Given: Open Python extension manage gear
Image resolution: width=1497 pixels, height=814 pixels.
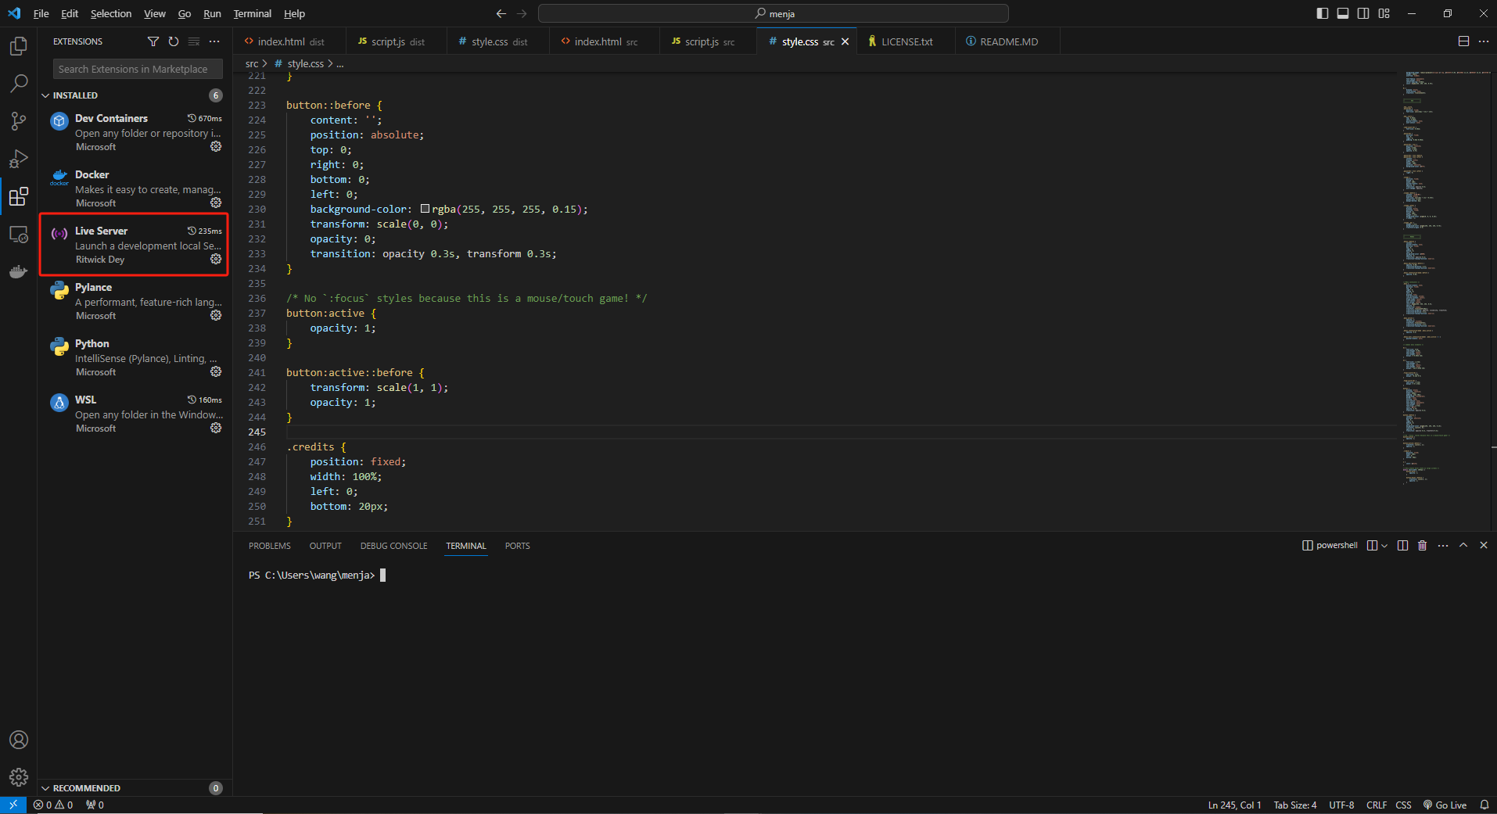Looking at the screenshot, I should (216, 371).
